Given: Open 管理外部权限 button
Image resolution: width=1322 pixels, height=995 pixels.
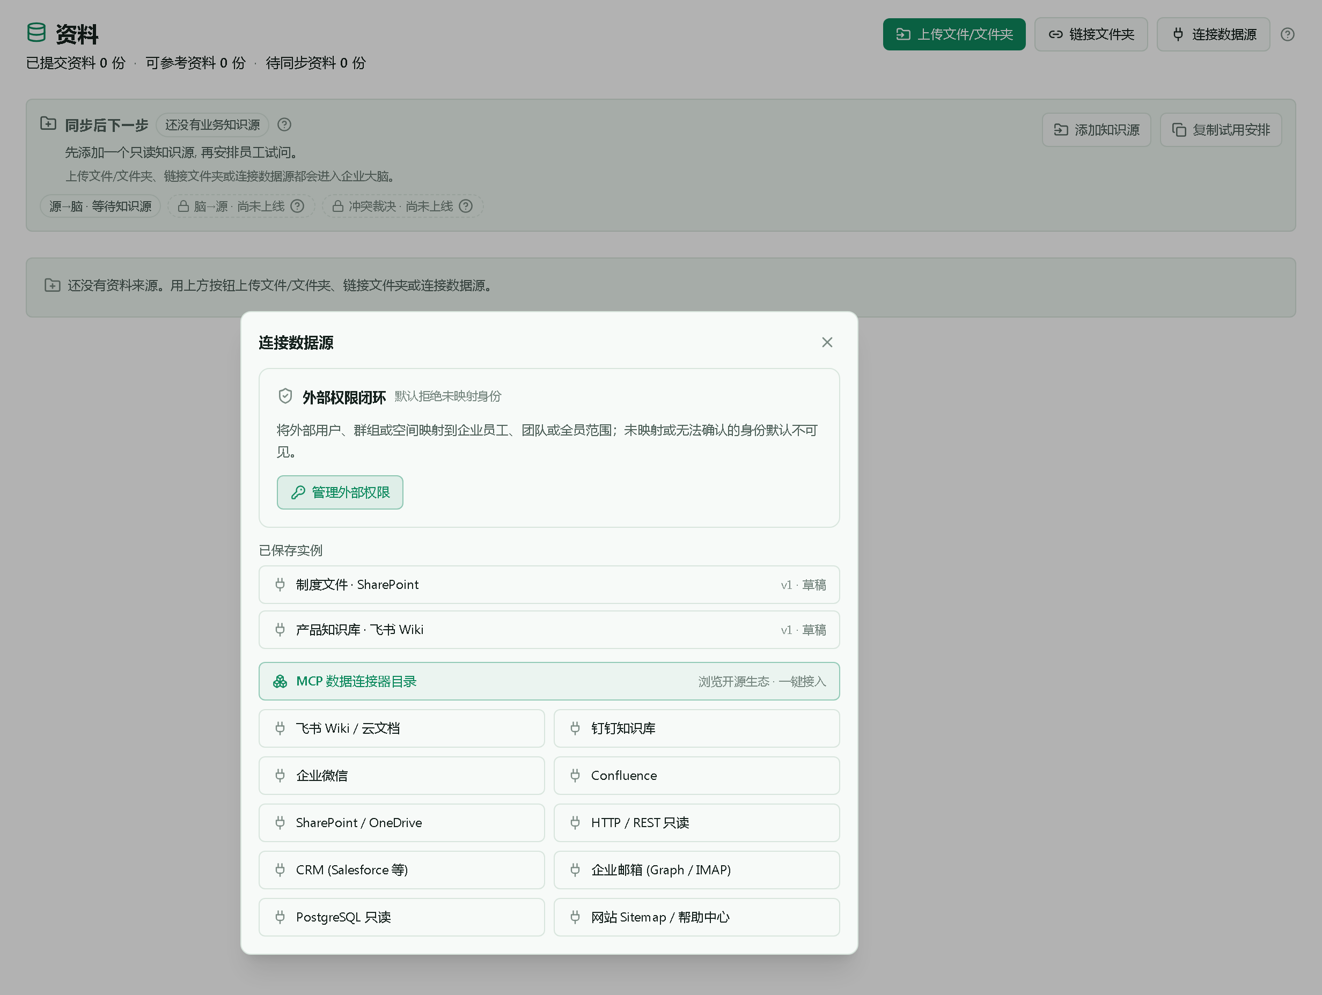Looking at the screenshot, I should click(x=340, y=492).
